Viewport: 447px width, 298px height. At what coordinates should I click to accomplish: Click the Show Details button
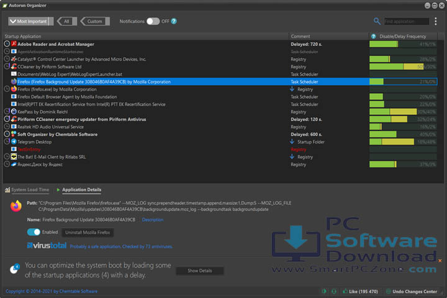point(200,271)
